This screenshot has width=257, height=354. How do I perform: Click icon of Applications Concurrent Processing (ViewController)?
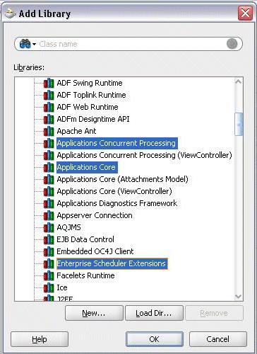[x=49, y=155]
